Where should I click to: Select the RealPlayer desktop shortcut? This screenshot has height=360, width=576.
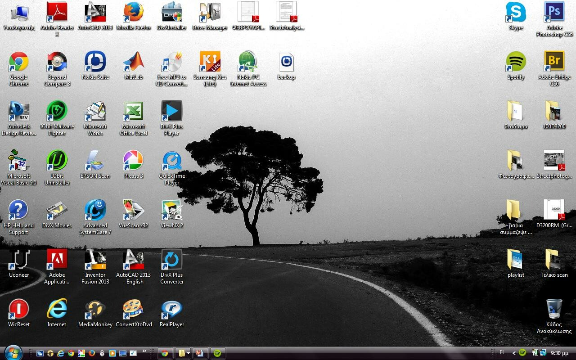(x=172, y=310)
